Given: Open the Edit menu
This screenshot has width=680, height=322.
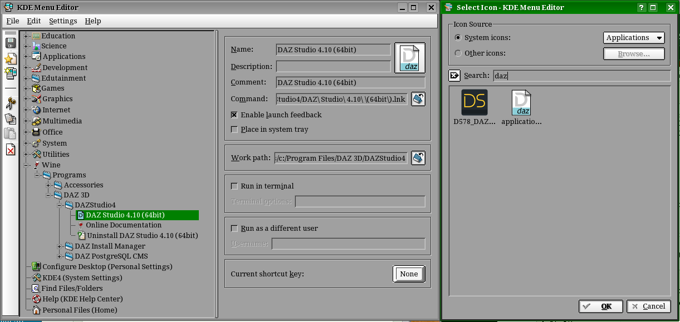Looking at the screenshot, I should click(x=34, y=21).
